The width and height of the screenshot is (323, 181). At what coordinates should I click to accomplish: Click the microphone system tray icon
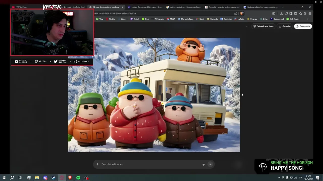pos(287,178)
